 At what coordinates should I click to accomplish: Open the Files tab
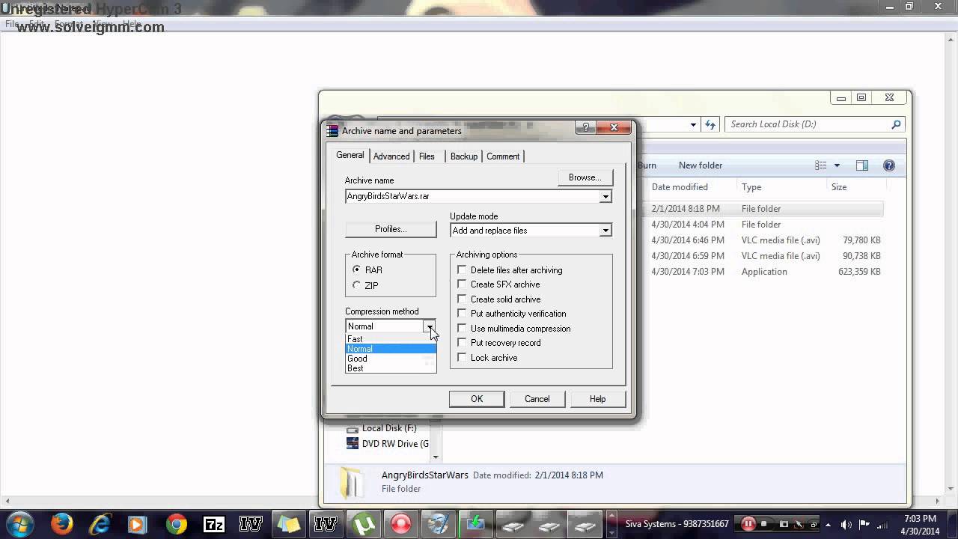click(x=427, y=156)
